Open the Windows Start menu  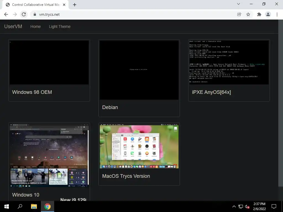click(x=7, y=206)
